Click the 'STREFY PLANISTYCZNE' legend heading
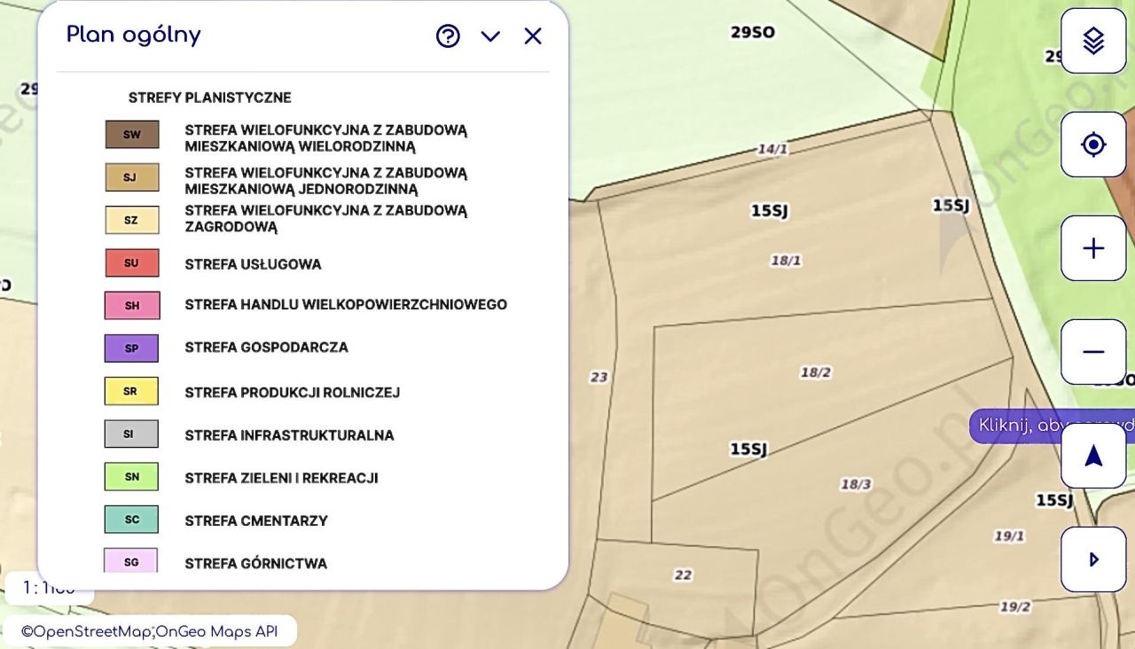 click(x=209, y=98)
